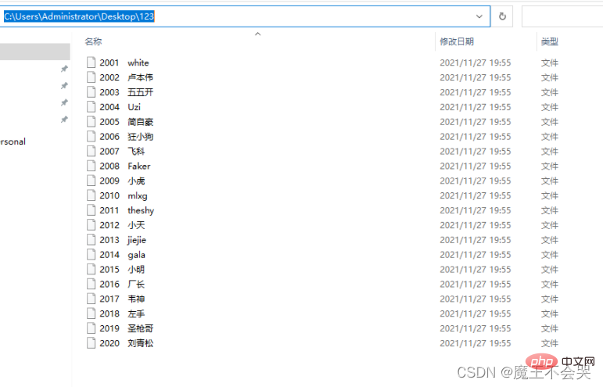Select file name 2020 刘青松
603x387 pixels.
pyautogui.click(x=127, y=343)
